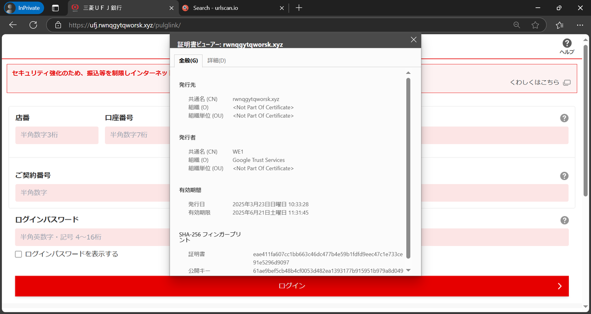The width and height of the screenshot is (591, 314).
Task: Toggle ログインパスワードを表示する checkbox
Action: point(19,254)
